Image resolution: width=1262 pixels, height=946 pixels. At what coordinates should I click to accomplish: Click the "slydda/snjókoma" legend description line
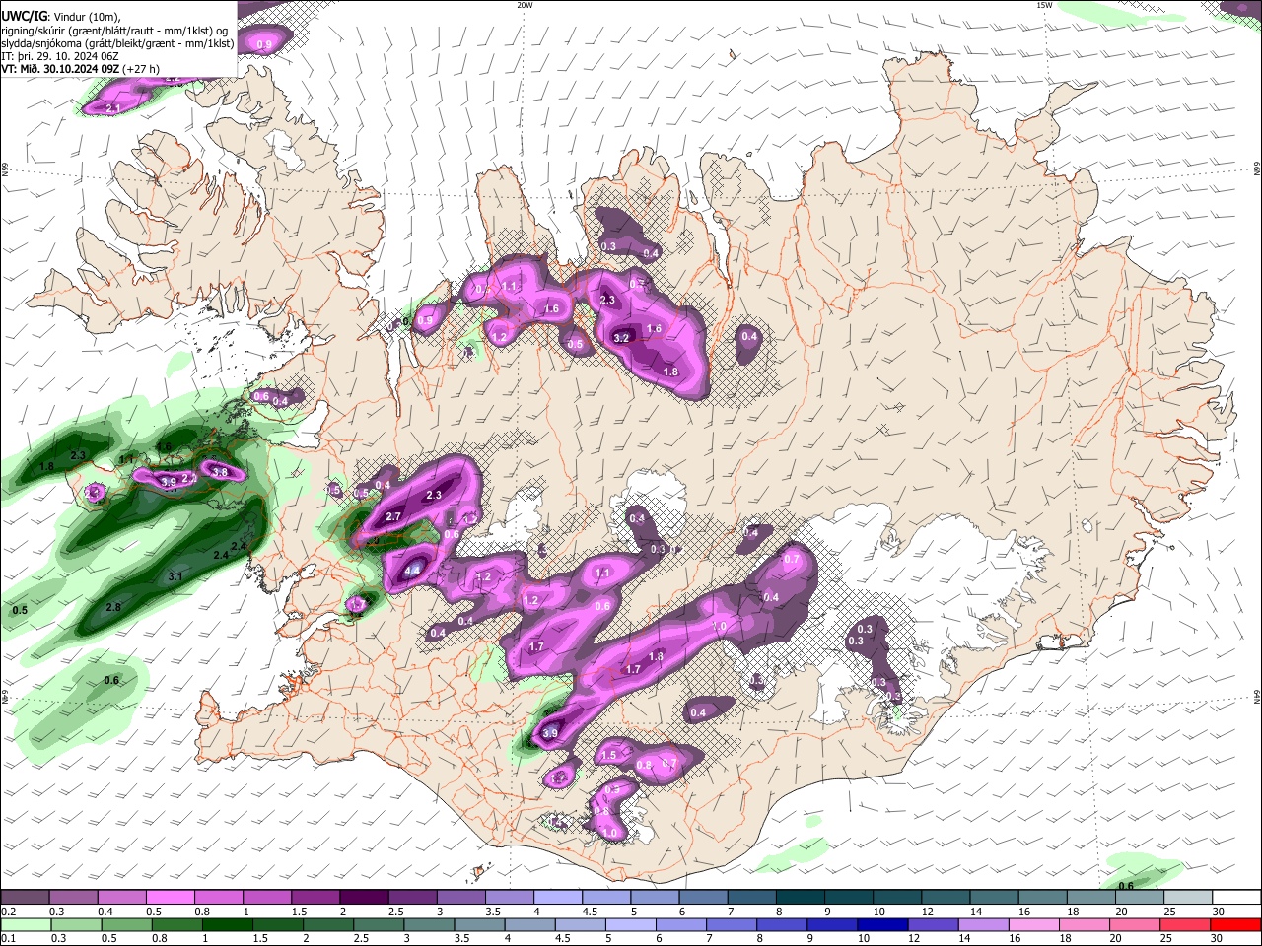(118, 43)
